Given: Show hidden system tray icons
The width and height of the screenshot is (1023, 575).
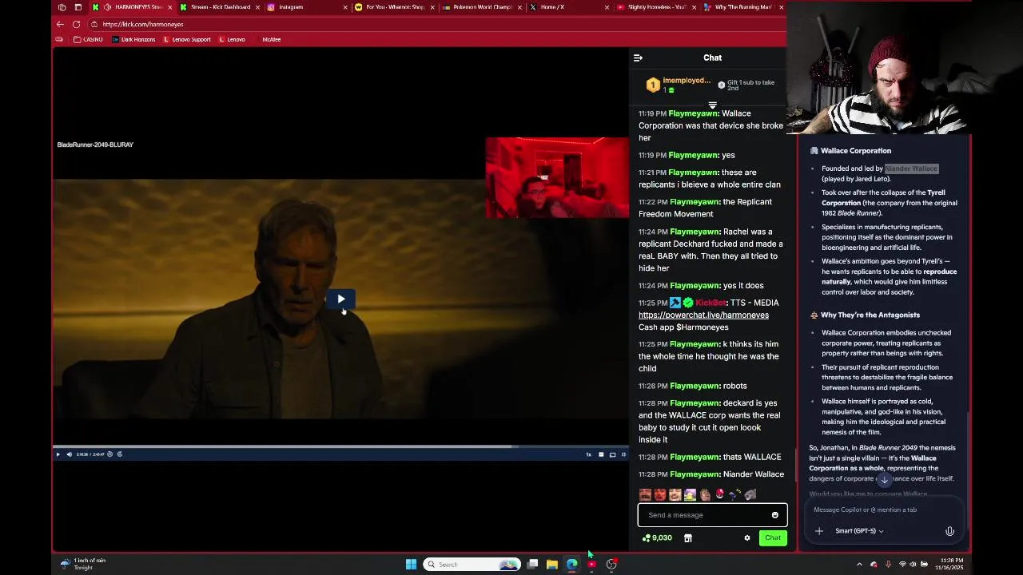Looking at the screenshot, I should (x=859, y=565).
